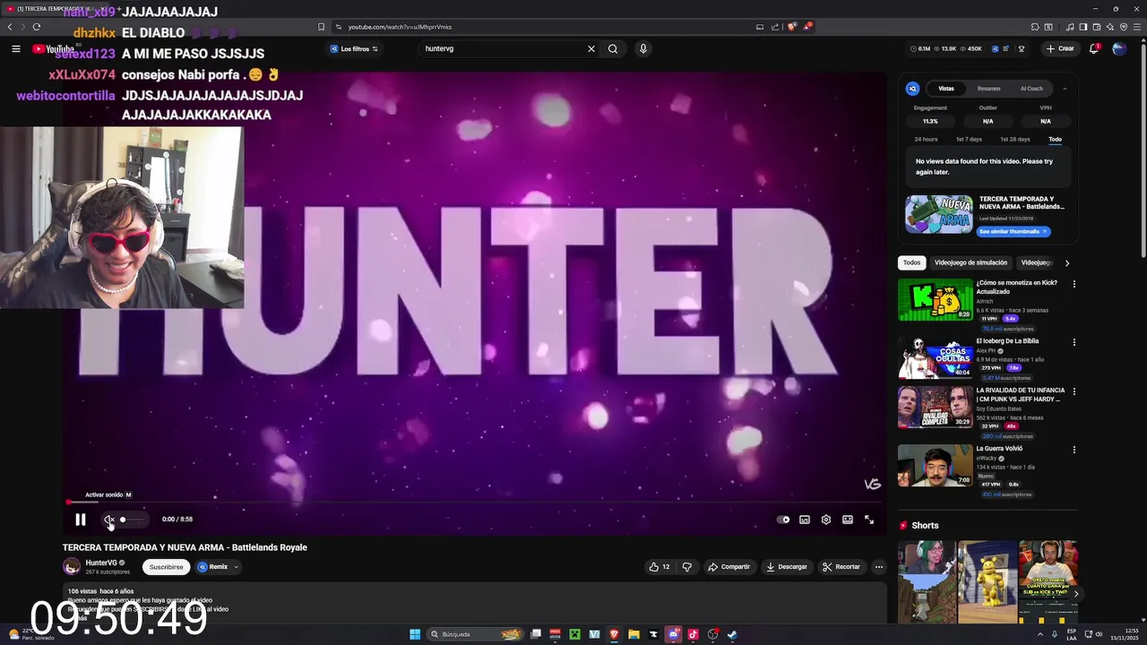Screen dimensions: 1147x645
Task: Select the 1st 28 days range
Action: [x=1015, y=140]
